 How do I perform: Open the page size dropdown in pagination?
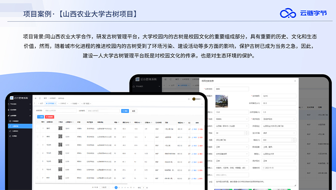pyautogui.click(x=105, y=187)
